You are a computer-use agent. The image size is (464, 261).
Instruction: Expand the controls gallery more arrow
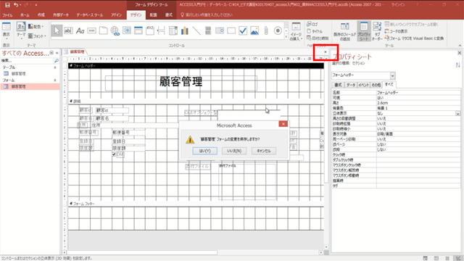(x=286, y=37)
